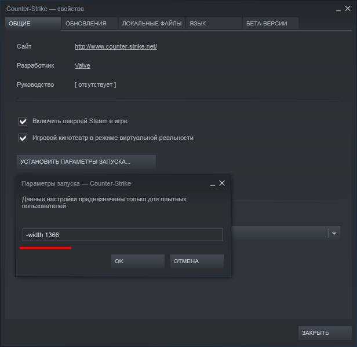Click the Сайт label

pyautogui.click(x=24, y=46)
